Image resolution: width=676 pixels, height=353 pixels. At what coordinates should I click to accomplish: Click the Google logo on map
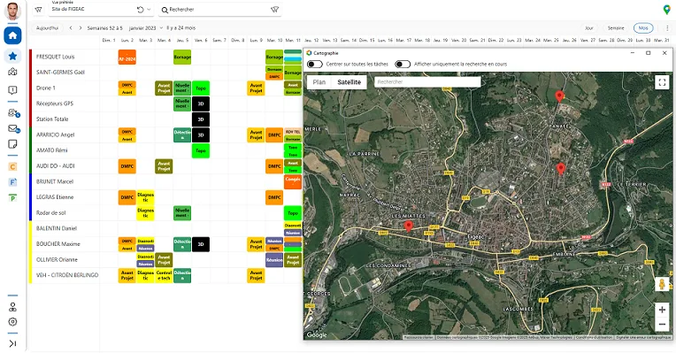pyautogui.click(x=317, y=335)
